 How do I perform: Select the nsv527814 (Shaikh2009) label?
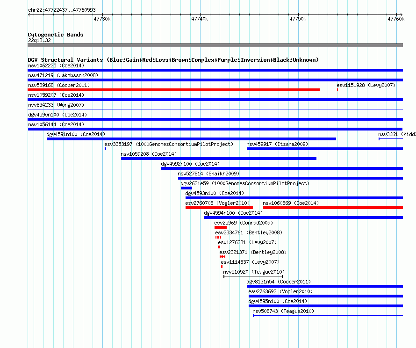208,174
